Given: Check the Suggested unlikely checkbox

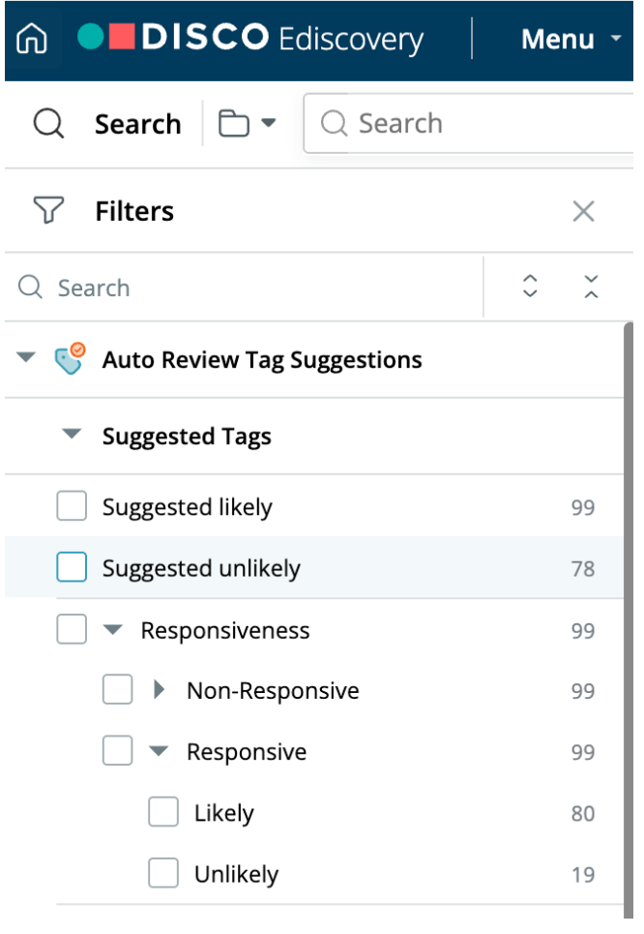Looking at the screenshot, I should [72, 568].
